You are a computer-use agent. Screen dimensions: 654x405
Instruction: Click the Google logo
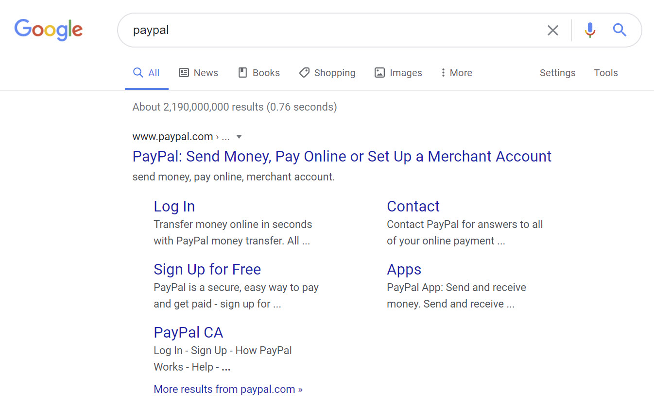point(49,30)
